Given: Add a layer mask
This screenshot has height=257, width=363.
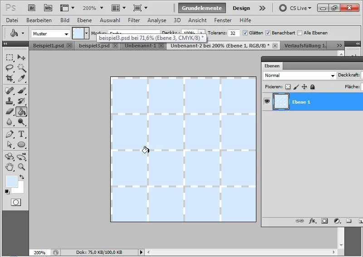Looking at the screenshot, I should coord(324,221).
